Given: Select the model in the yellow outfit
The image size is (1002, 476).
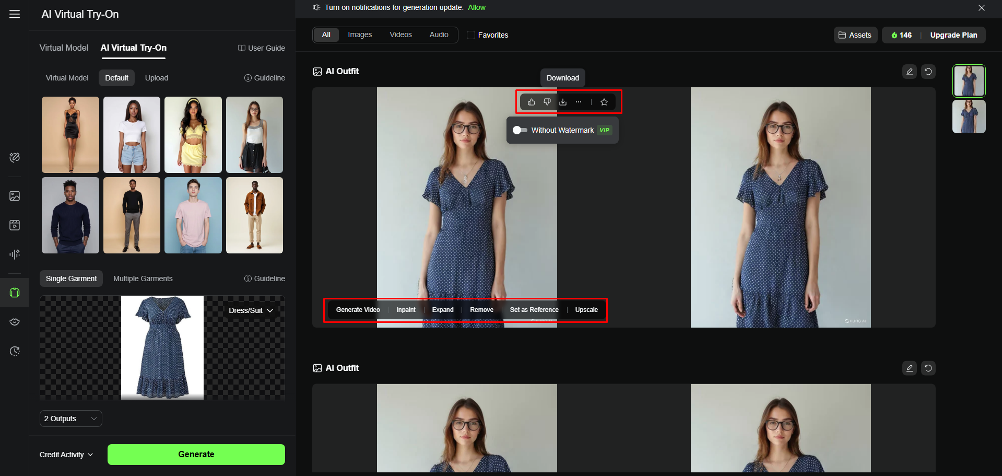Looking at the screenshot, I should pos(193,135).
